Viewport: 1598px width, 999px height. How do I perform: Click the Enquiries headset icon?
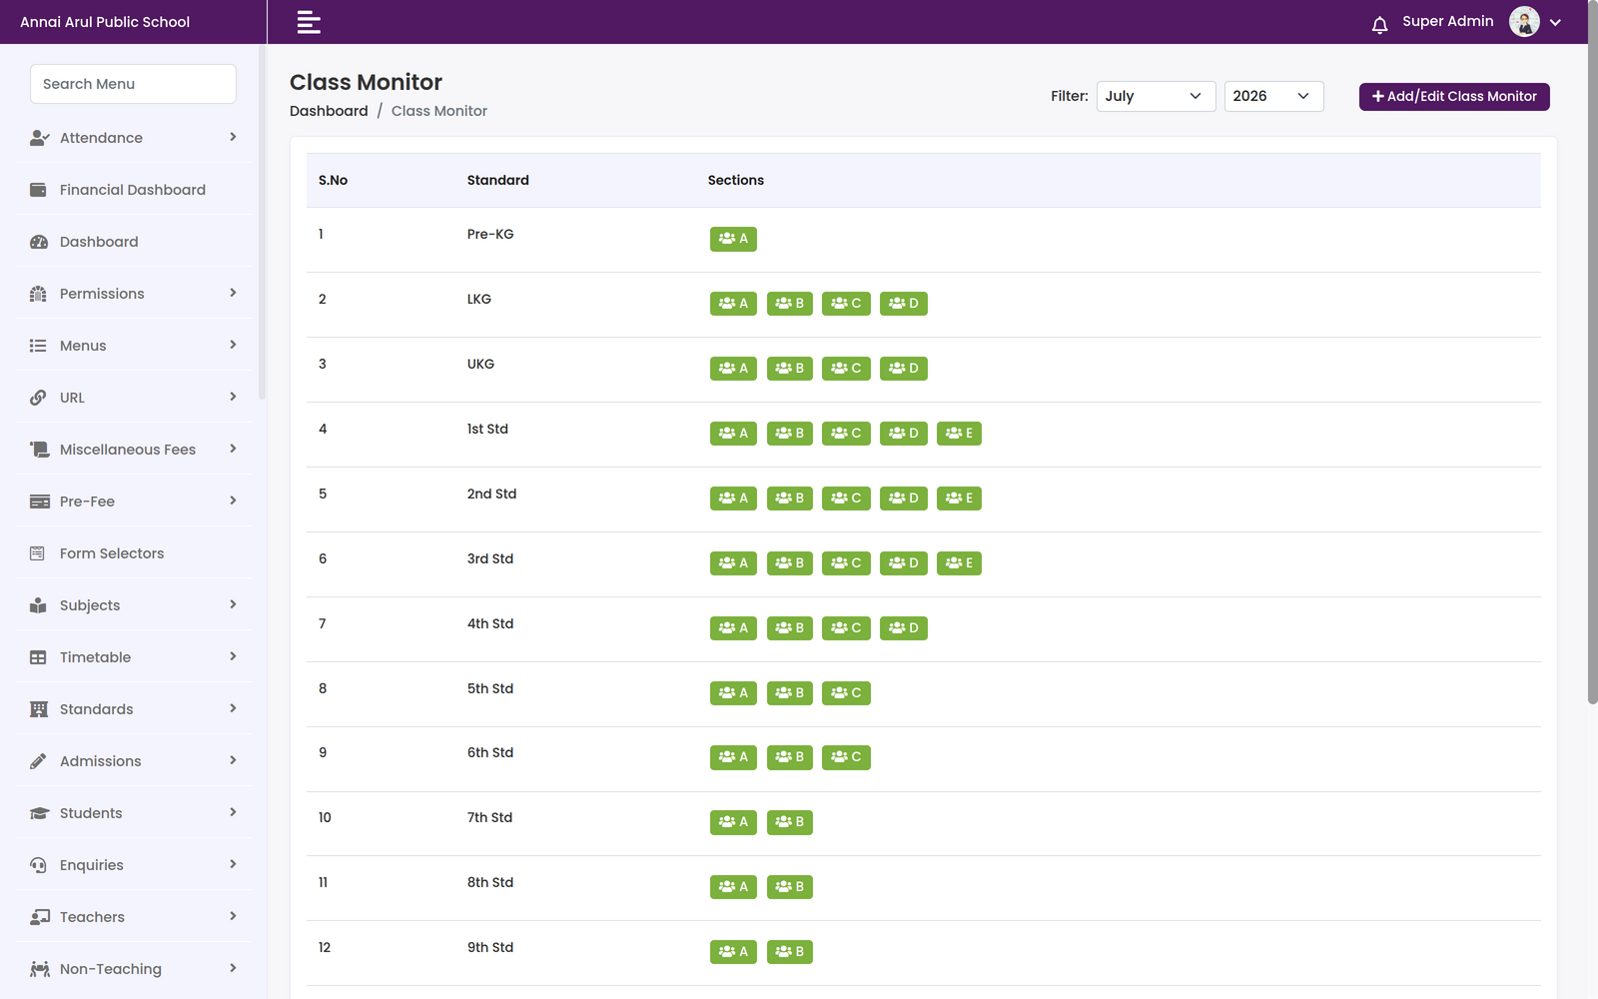[38, 865]
